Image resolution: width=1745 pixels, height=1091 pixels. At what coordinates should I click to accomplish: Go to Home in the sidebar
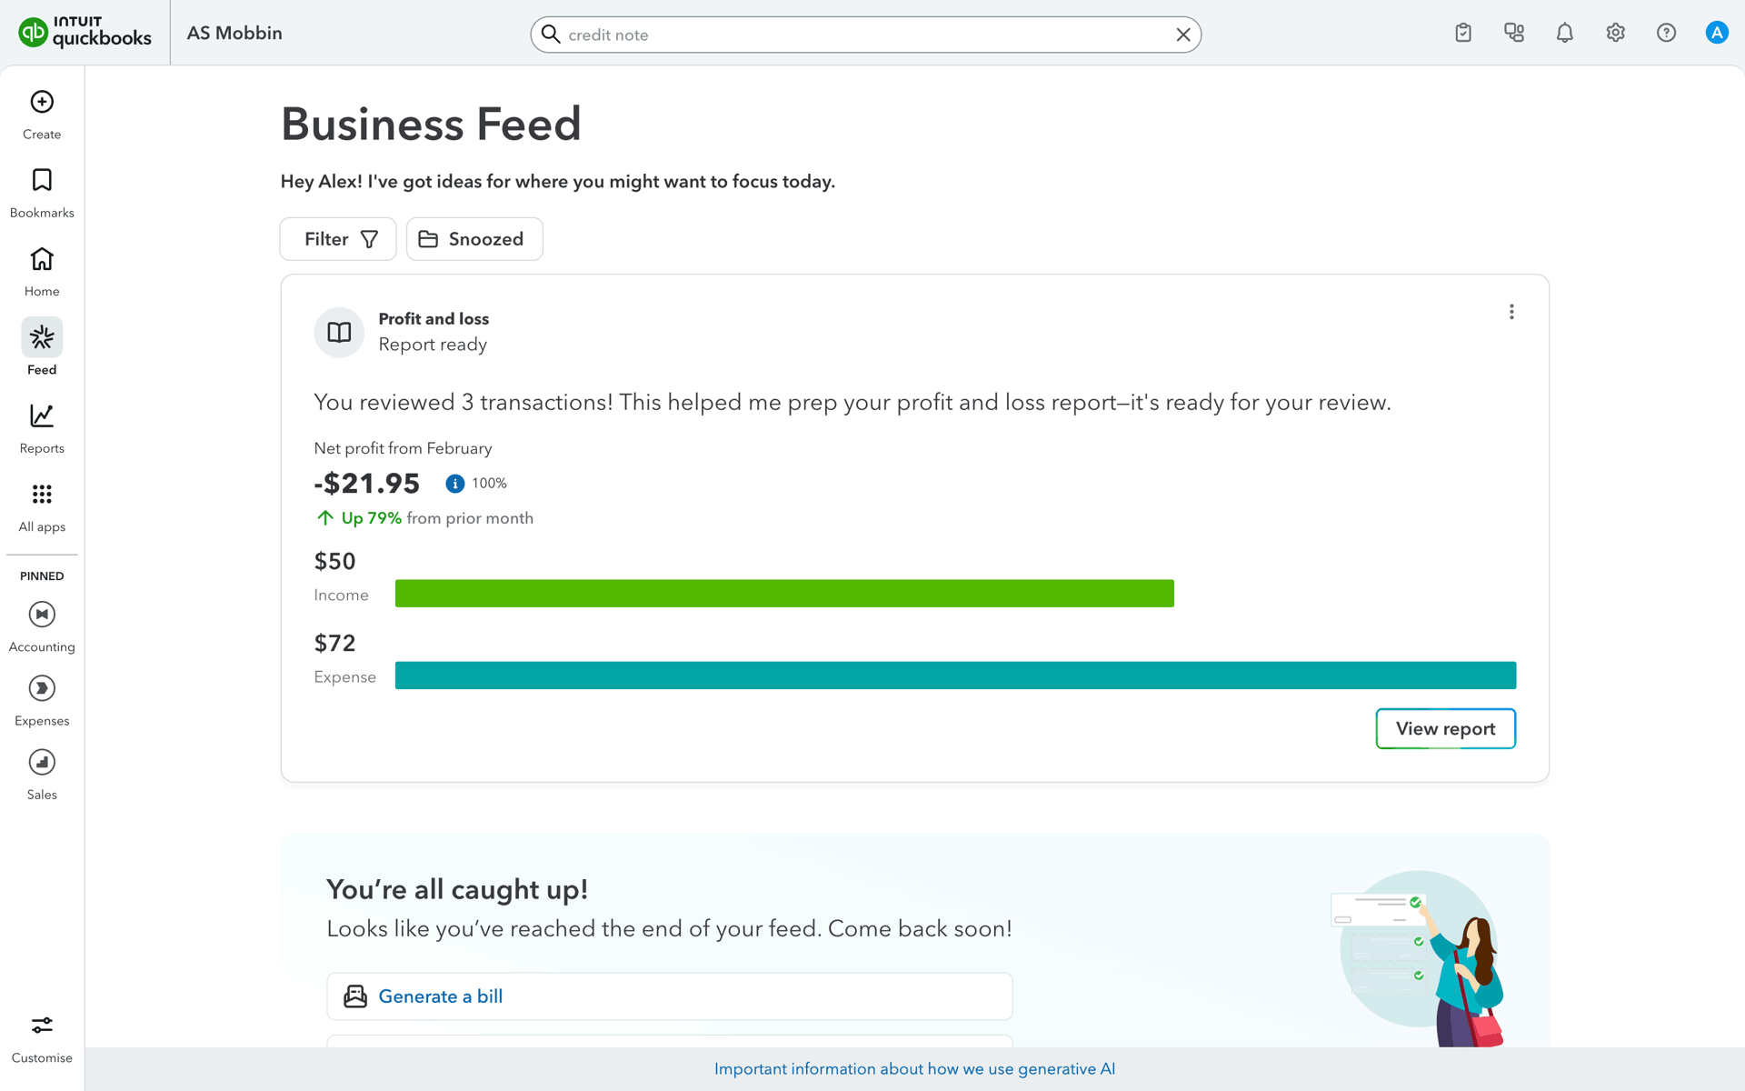pyautogui.click(x=42, y=271)
